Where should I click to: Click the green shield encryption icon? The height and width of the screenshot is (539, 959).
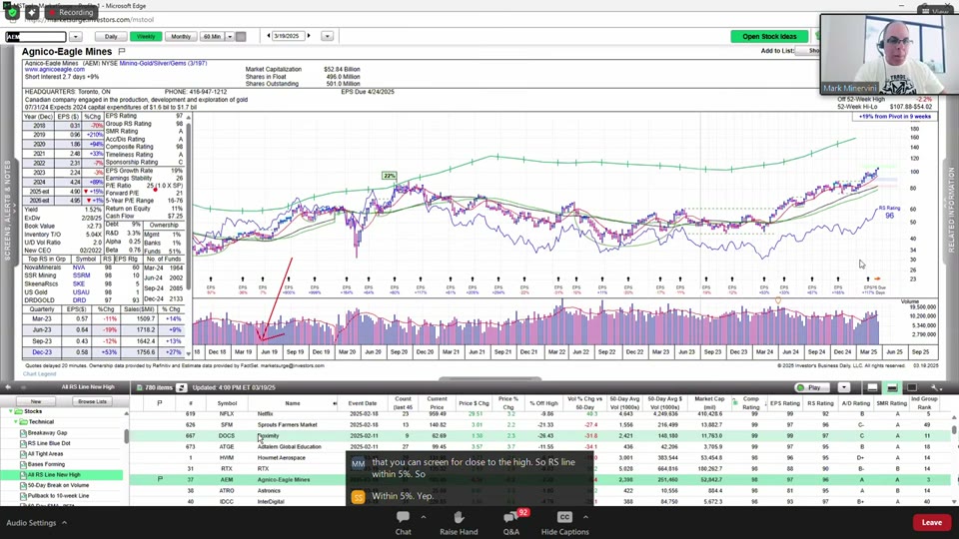click(x=12, y=12)
